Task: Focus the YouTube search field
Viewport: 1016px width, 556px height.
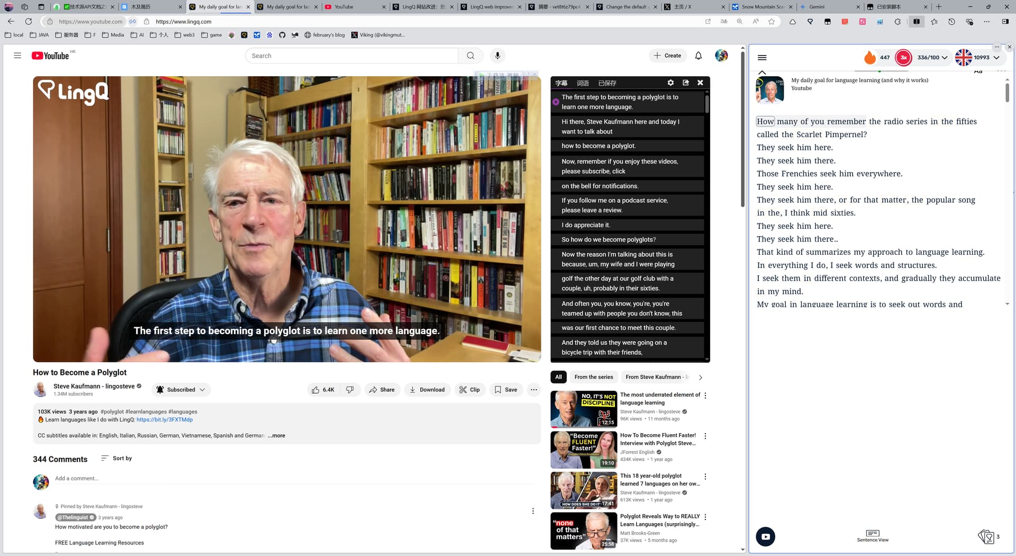Action: pyautogui.click(x=352, y=56)
